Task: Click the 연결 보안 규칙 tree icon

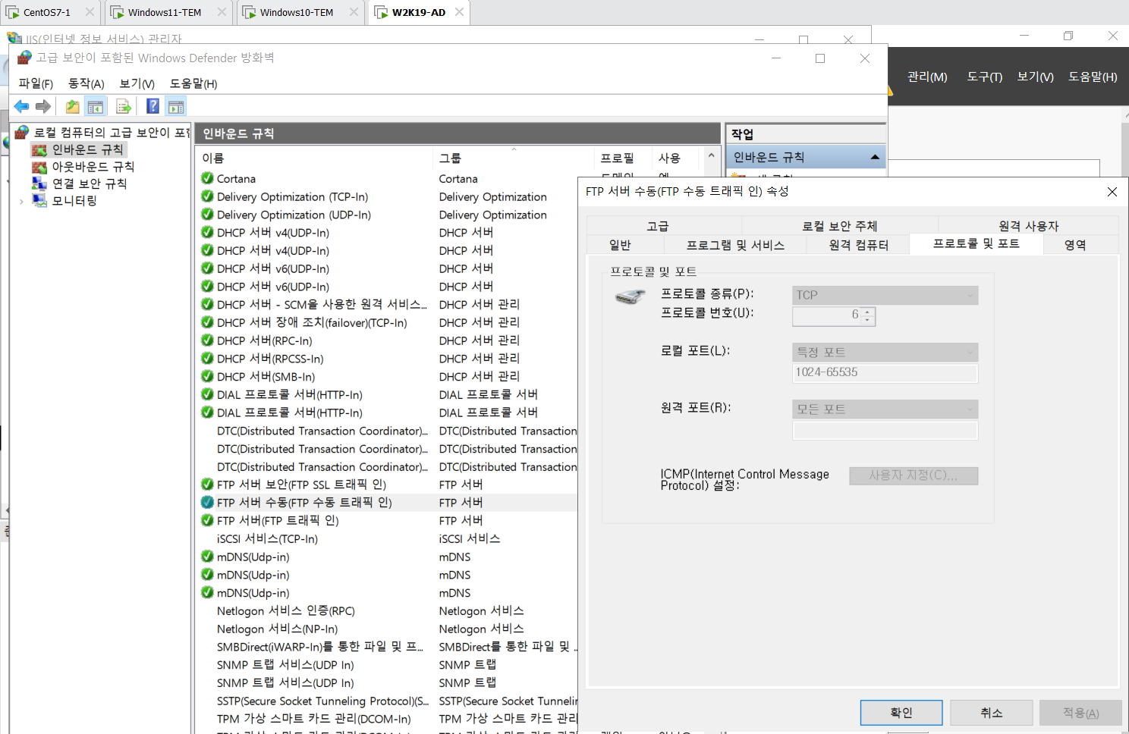Action: (x=39, y=183)
